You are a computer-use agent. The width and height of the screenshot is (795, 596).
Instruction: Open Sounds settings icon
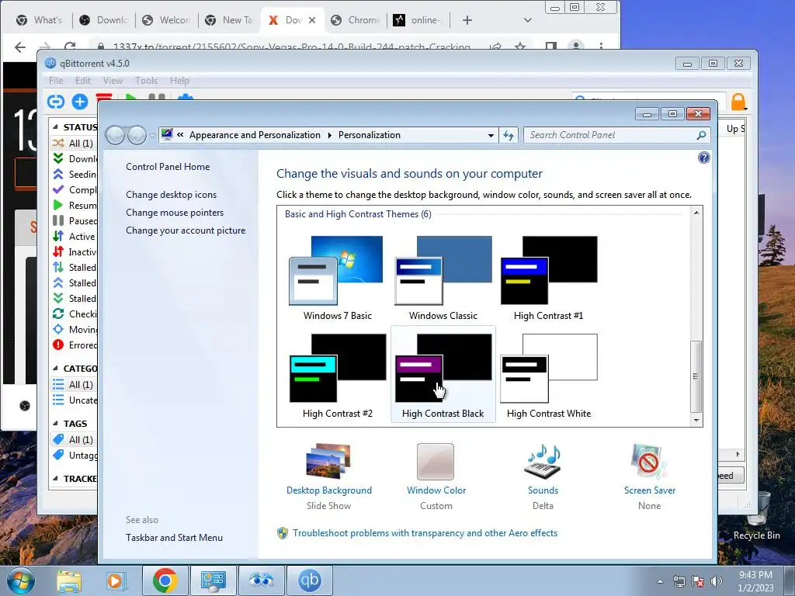(543, 461)
